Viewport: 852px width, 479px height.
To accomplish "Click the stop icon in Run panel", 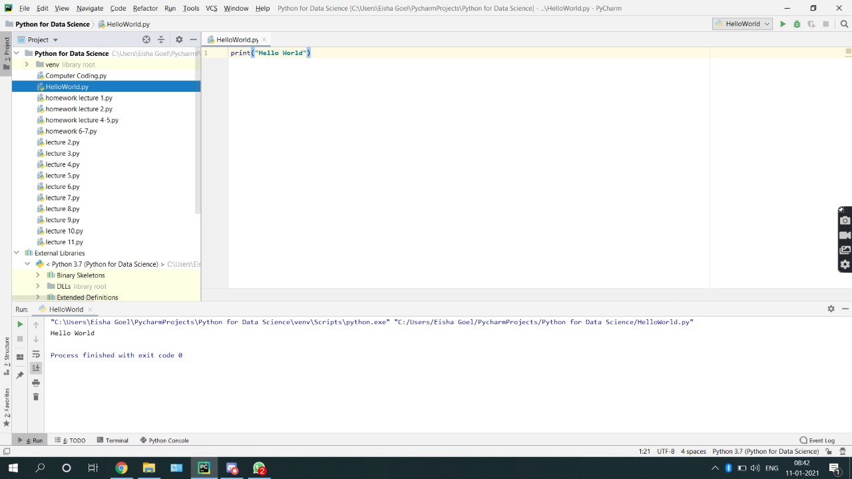I will 20,339.
